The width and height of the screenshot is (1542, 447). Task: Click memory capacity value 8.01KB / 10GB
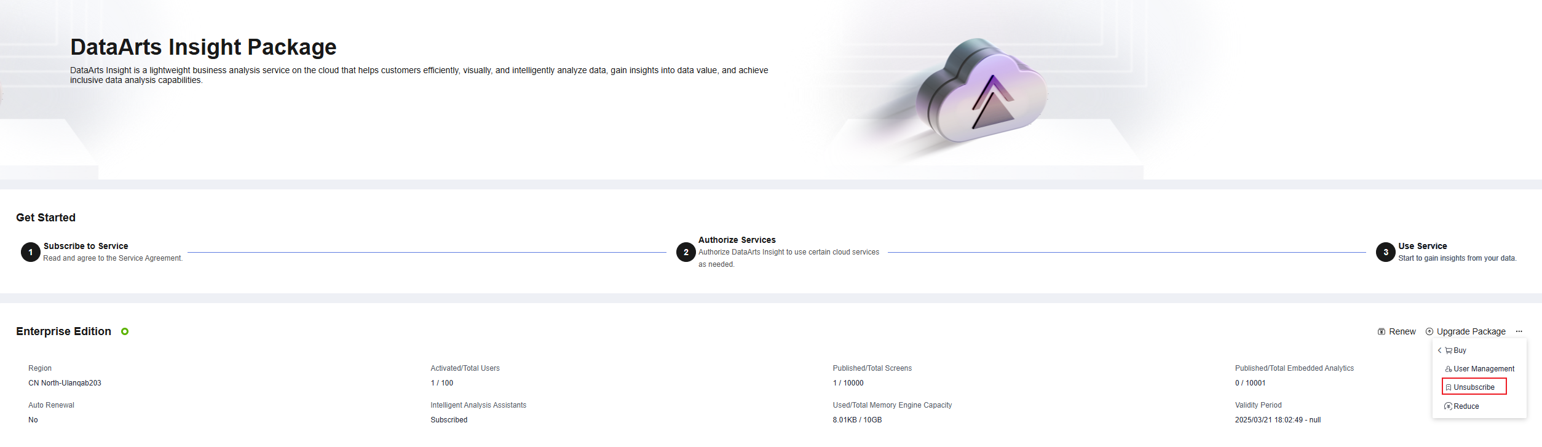coord(857,420)
